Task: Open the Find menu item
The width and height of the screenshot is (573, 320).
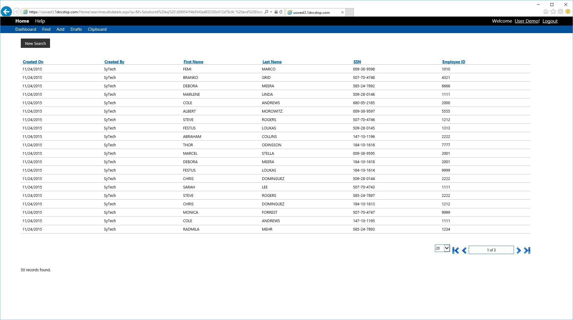Action: [46, 29]
